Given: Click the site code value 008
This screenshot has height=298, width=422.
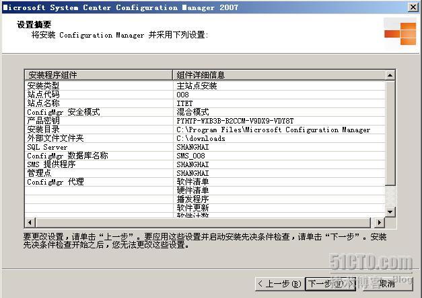Looking at the screenshot, I should click(183, 95).
